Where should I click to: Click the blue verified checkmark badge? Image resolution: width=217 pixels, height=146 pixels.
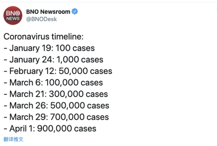click(75, 11)
